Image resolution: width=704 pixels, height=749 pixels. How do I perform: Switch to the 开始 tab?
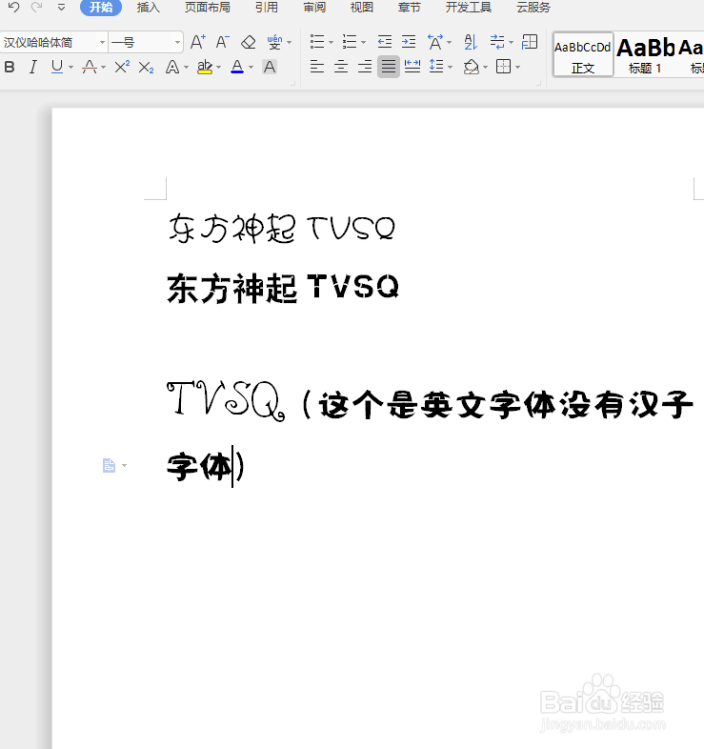click(x=101, y=8)
